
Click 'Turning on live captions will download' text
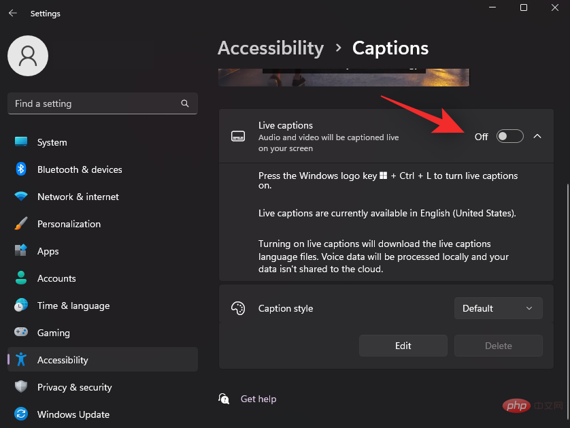[x=384, y=257]
